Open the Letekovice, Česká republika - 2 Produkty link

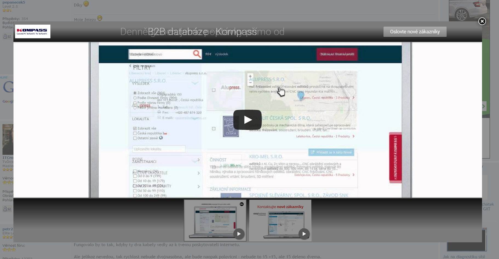[x=323, y=136]
